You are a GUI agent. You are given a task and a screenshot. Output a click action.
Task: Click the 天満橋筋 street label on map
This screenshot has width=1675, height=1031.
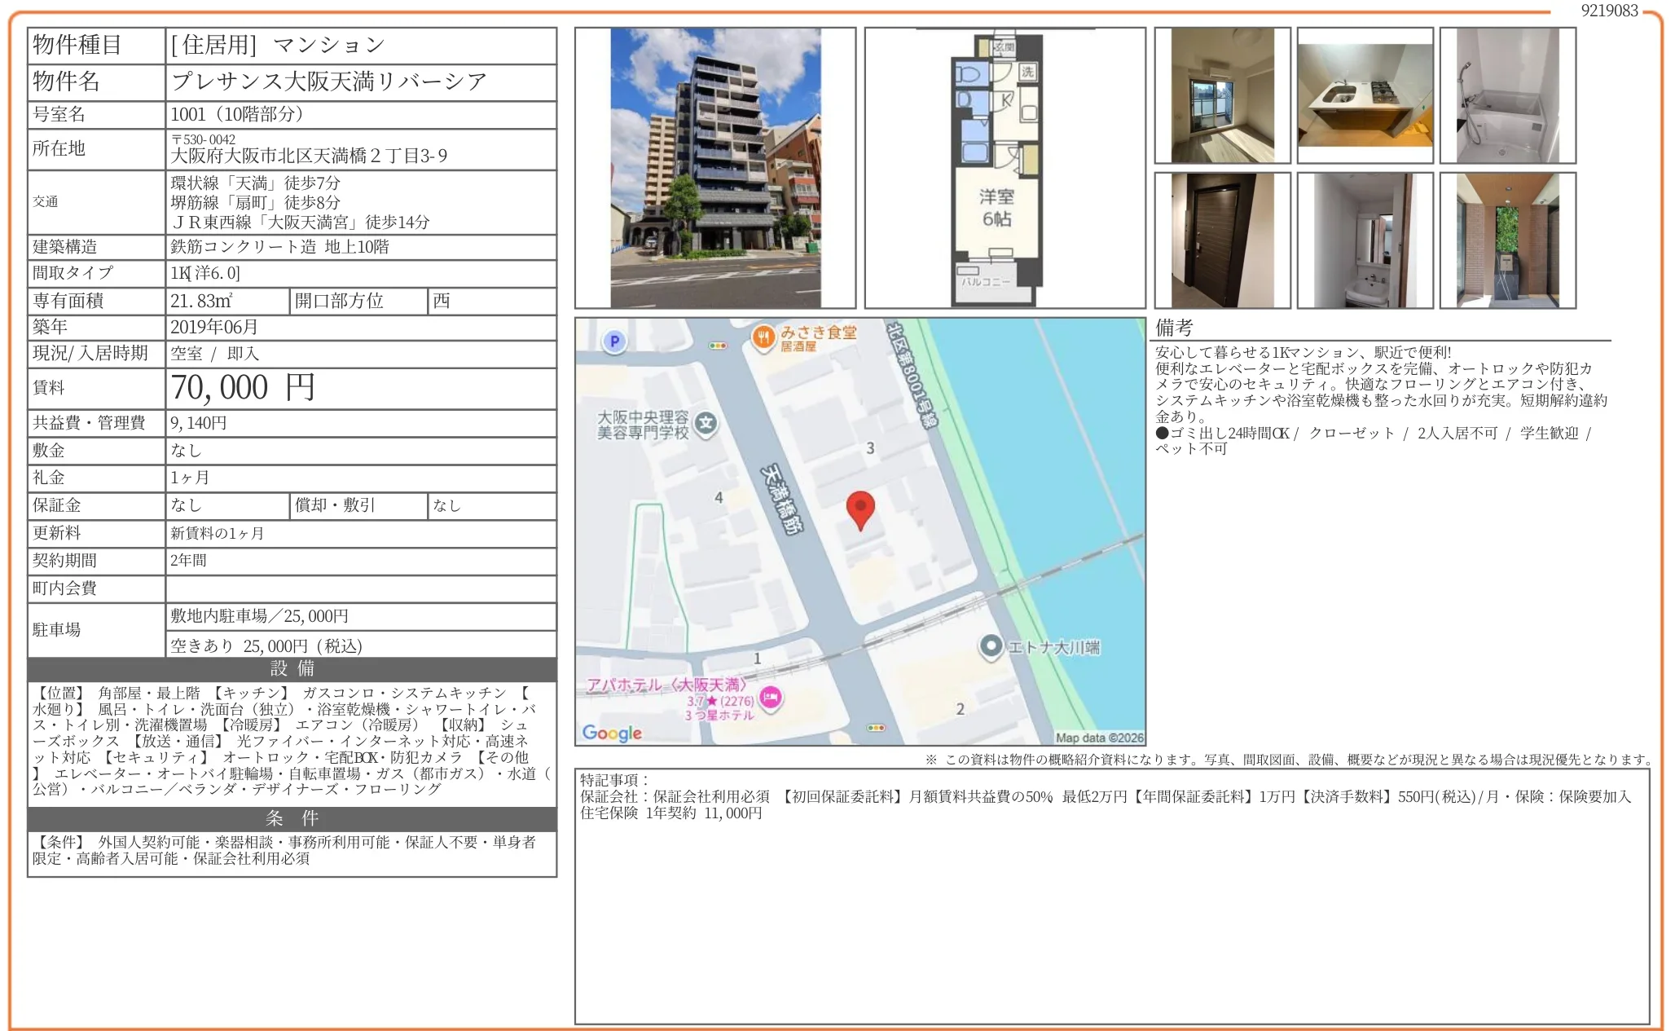[781, 499]
